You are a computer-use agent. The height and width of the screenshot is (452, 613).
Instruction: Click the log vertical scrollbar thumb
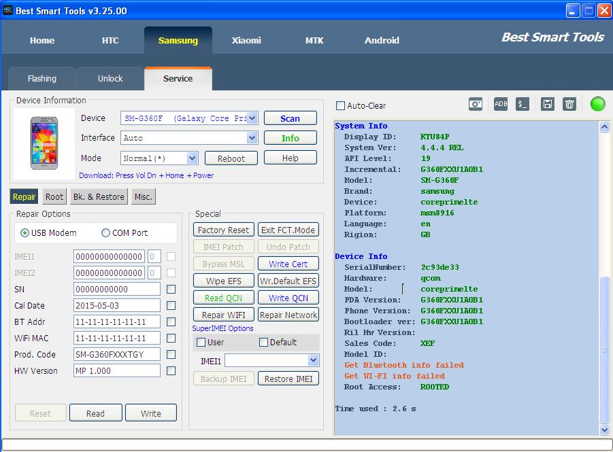tap(604, 349)
